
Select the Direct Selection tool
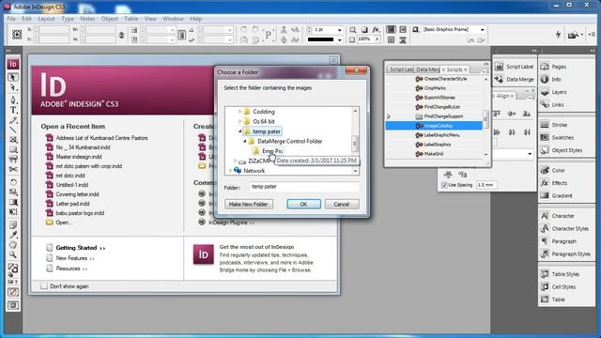click(13, 87)
